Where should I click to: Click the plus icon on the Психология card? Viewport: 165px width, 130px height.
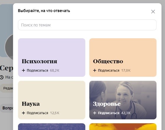point(24,70)
